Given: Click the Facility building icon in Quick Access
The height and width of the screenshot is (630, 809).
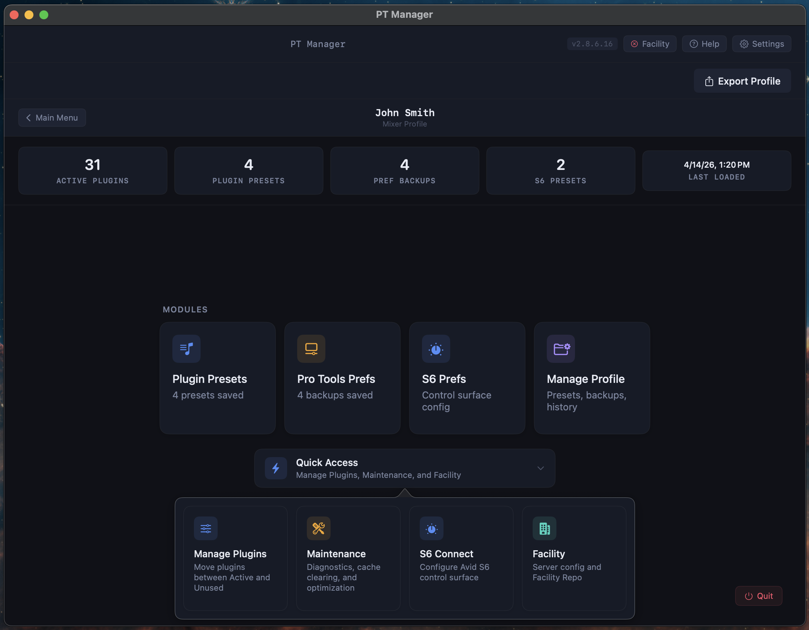Looking at the screenshot, I should click(545, 528).
